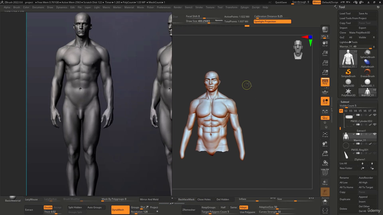Open the Zplugin menu

click(244, 7)
